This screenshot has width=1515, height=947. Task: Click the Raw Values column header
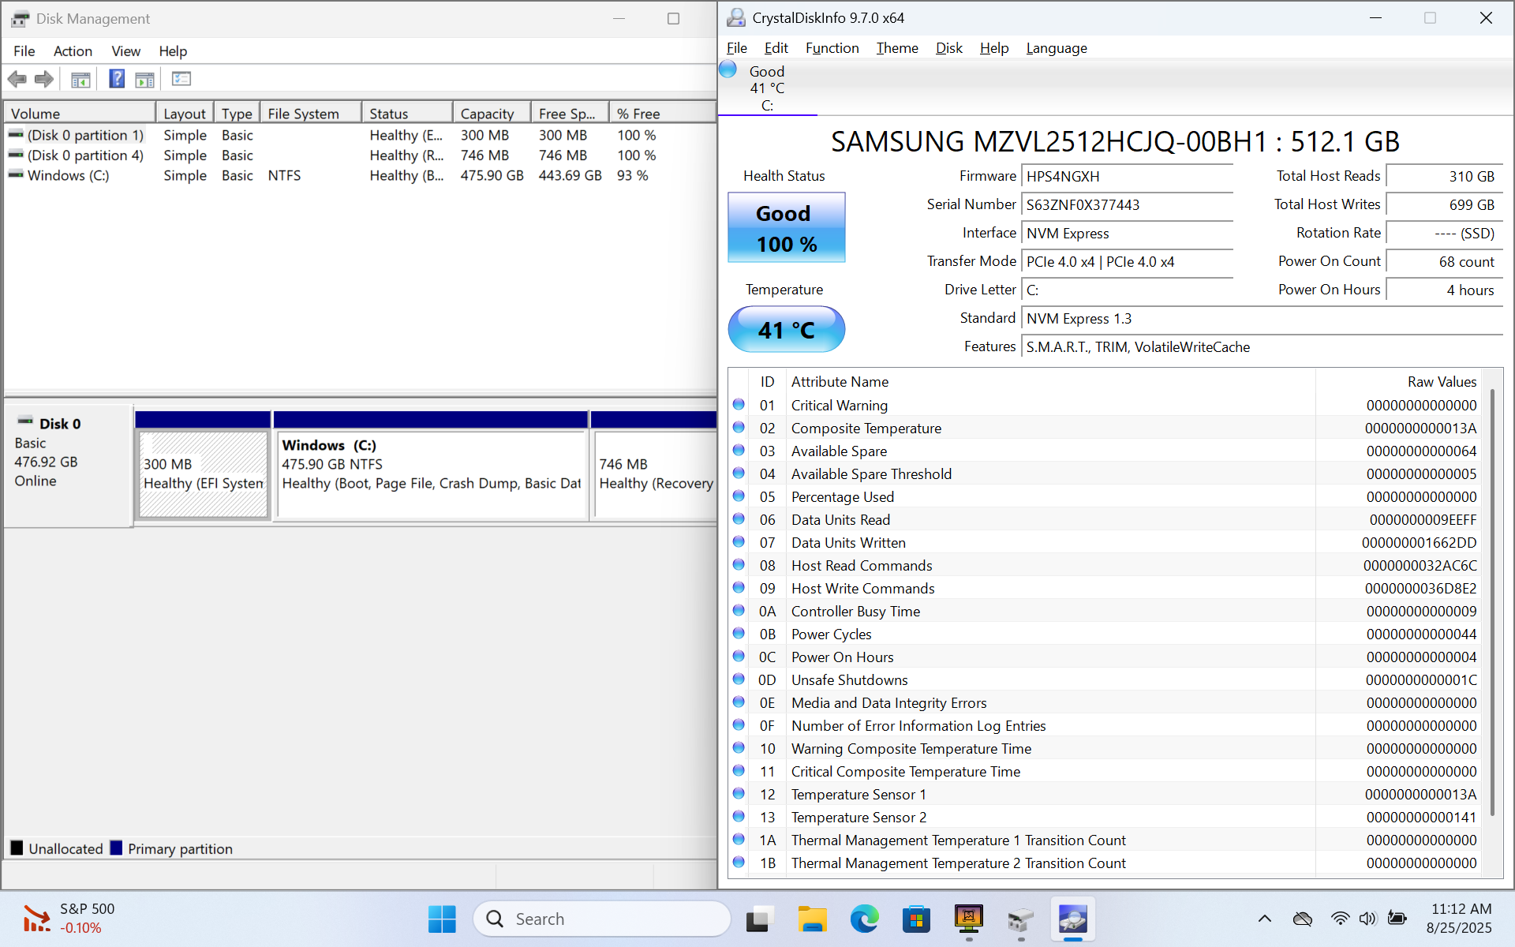point(1398,381)
